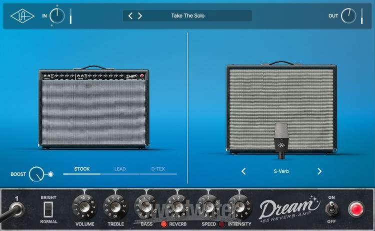Click the Dream '65 Reverb-Amp logo
Viewport: 375px width, 231px height.
tap(289, 209)
